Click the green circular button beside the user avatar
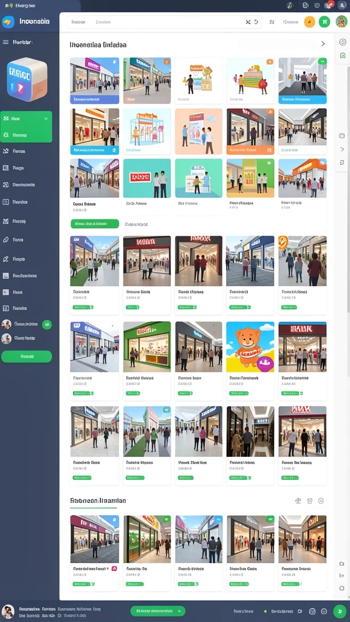The image size is (350, 622). click(324, 22)
